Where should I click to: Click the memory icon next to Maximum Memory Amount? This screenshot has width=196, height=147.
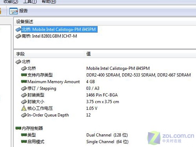pyautogui.click(x=24, y=82)
